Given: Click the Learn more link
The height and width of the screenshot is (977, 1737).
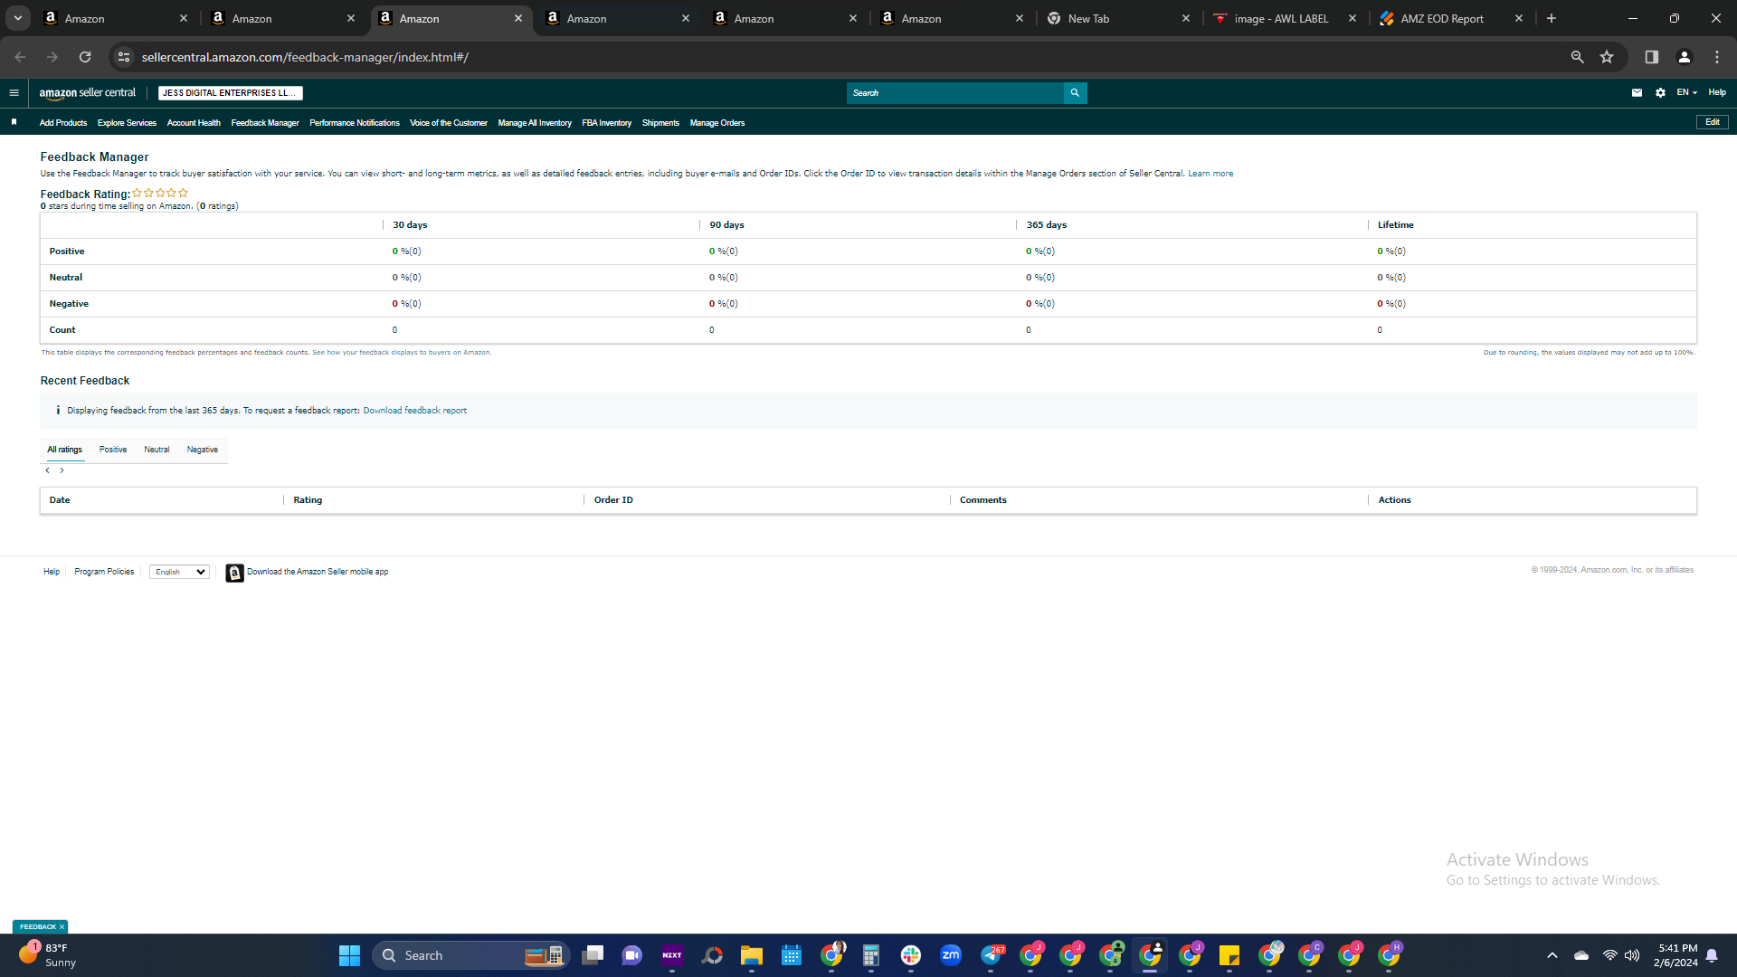Looking at the screenshot, I should click(x=1210, y=174).
